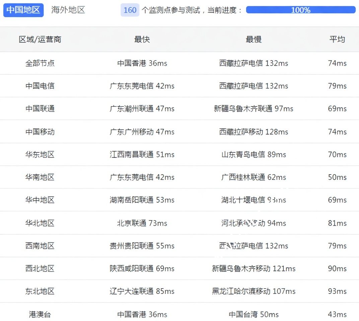359x321 pixels.
Task: Select the 中国联通 row label
Action: click(40, 109)
